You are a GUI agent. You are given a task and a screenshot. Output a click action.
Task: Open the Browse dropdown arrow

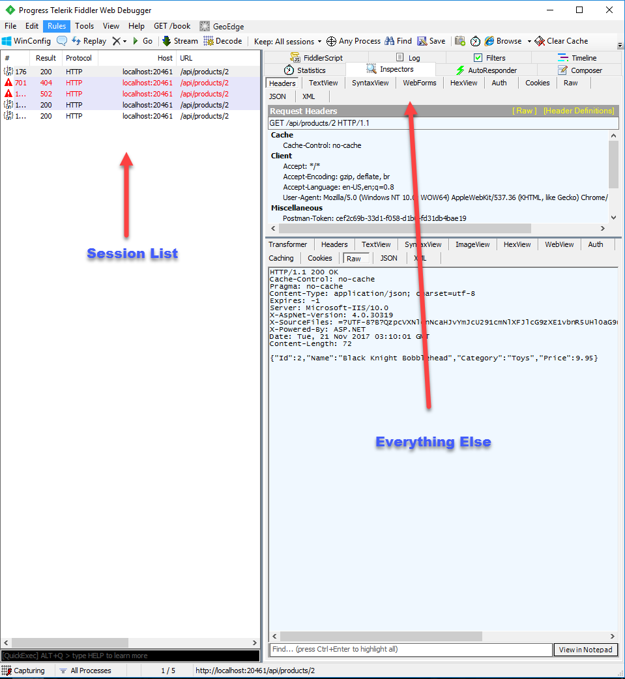tap(530, 40)
